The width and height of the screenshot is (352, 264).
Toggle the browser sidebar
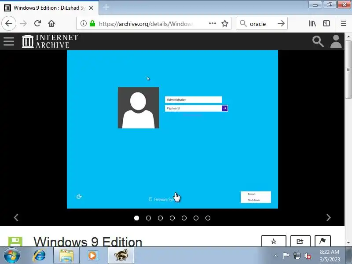point(326,23)
